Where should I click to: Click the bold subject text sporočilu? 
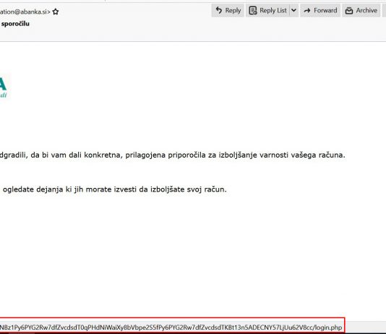pos(15,24)
